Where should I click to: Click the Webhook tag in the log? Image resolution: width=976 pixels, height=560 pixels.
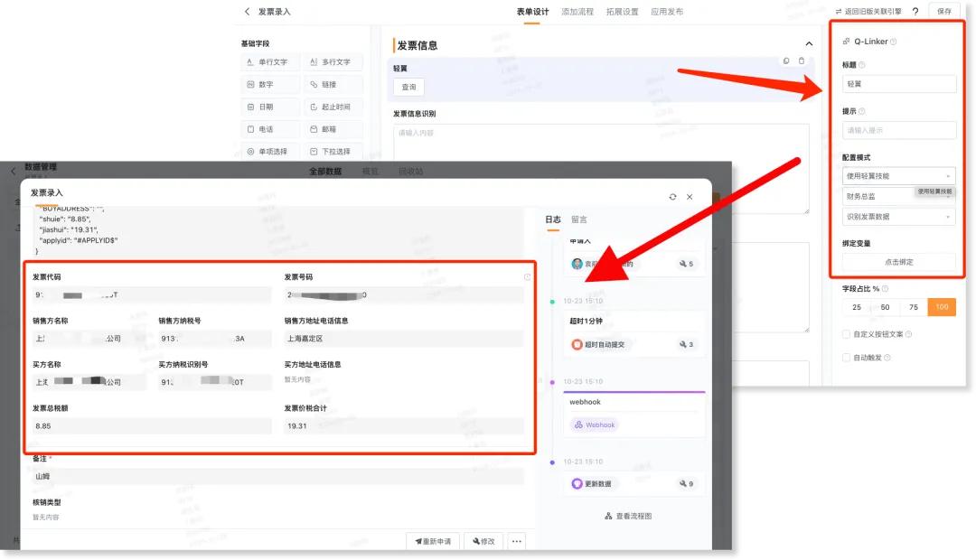click(595, 425)
